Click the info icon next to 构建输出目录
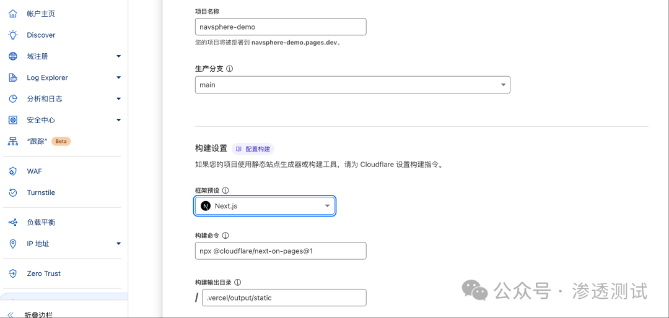This screenshot has width=669, height=318. pyautogui.click(x=238, y=282)
